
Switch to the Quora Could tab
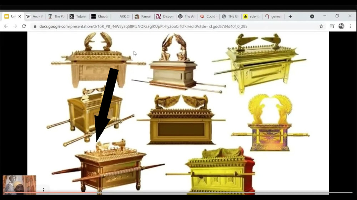(208, 16)
